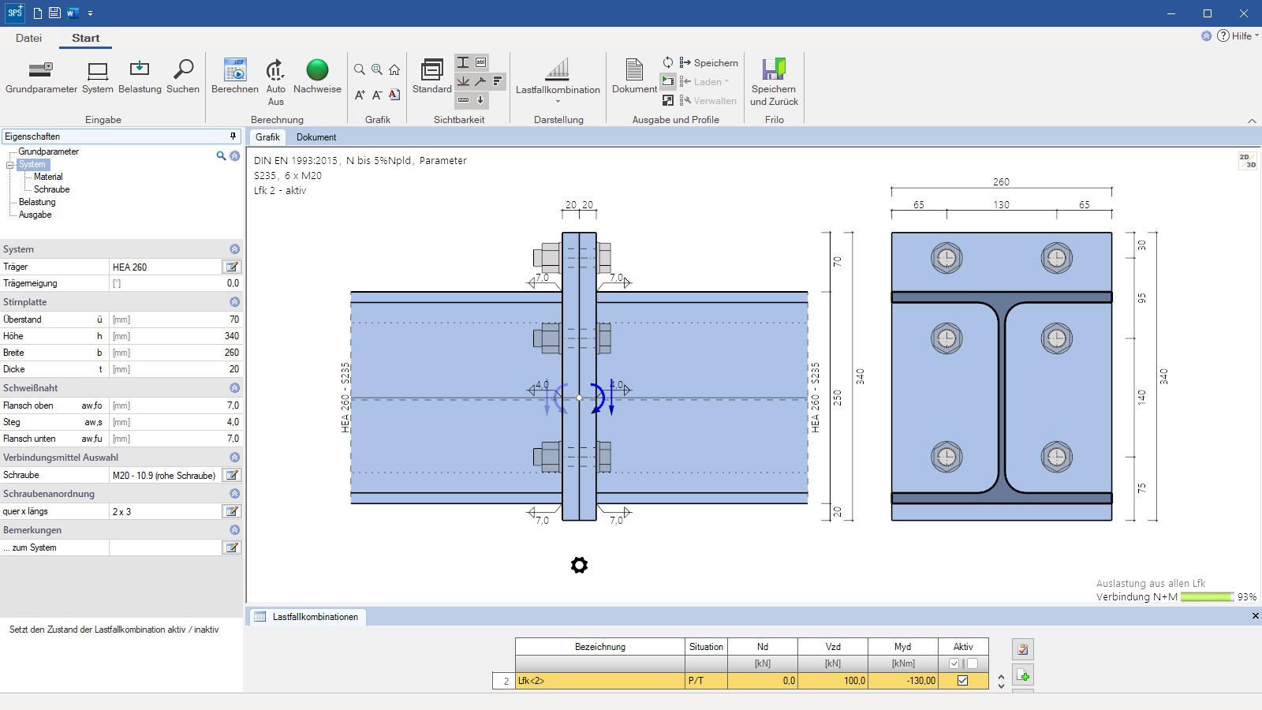Click Speichern und Zurück floppy icon

[x=774, y=71]
